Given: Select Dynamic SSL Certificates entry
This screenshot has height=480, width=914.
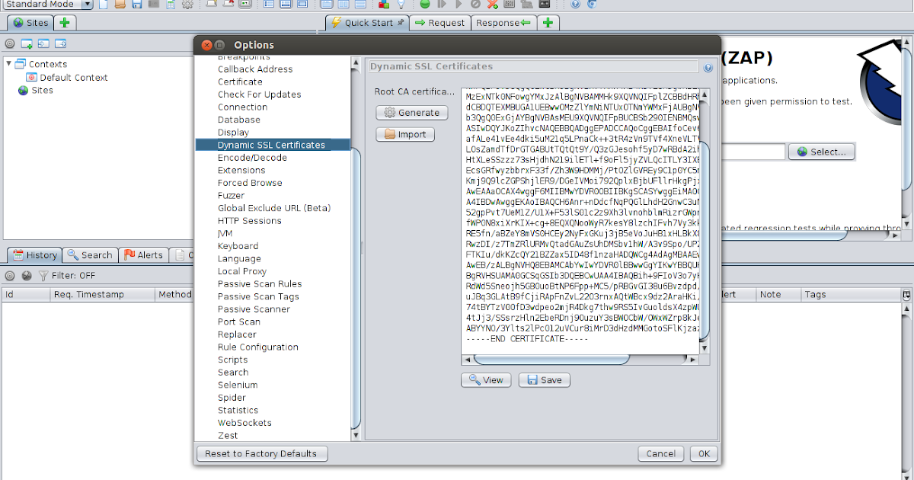Looking at the screenshot, I should [x=273, y=145].
